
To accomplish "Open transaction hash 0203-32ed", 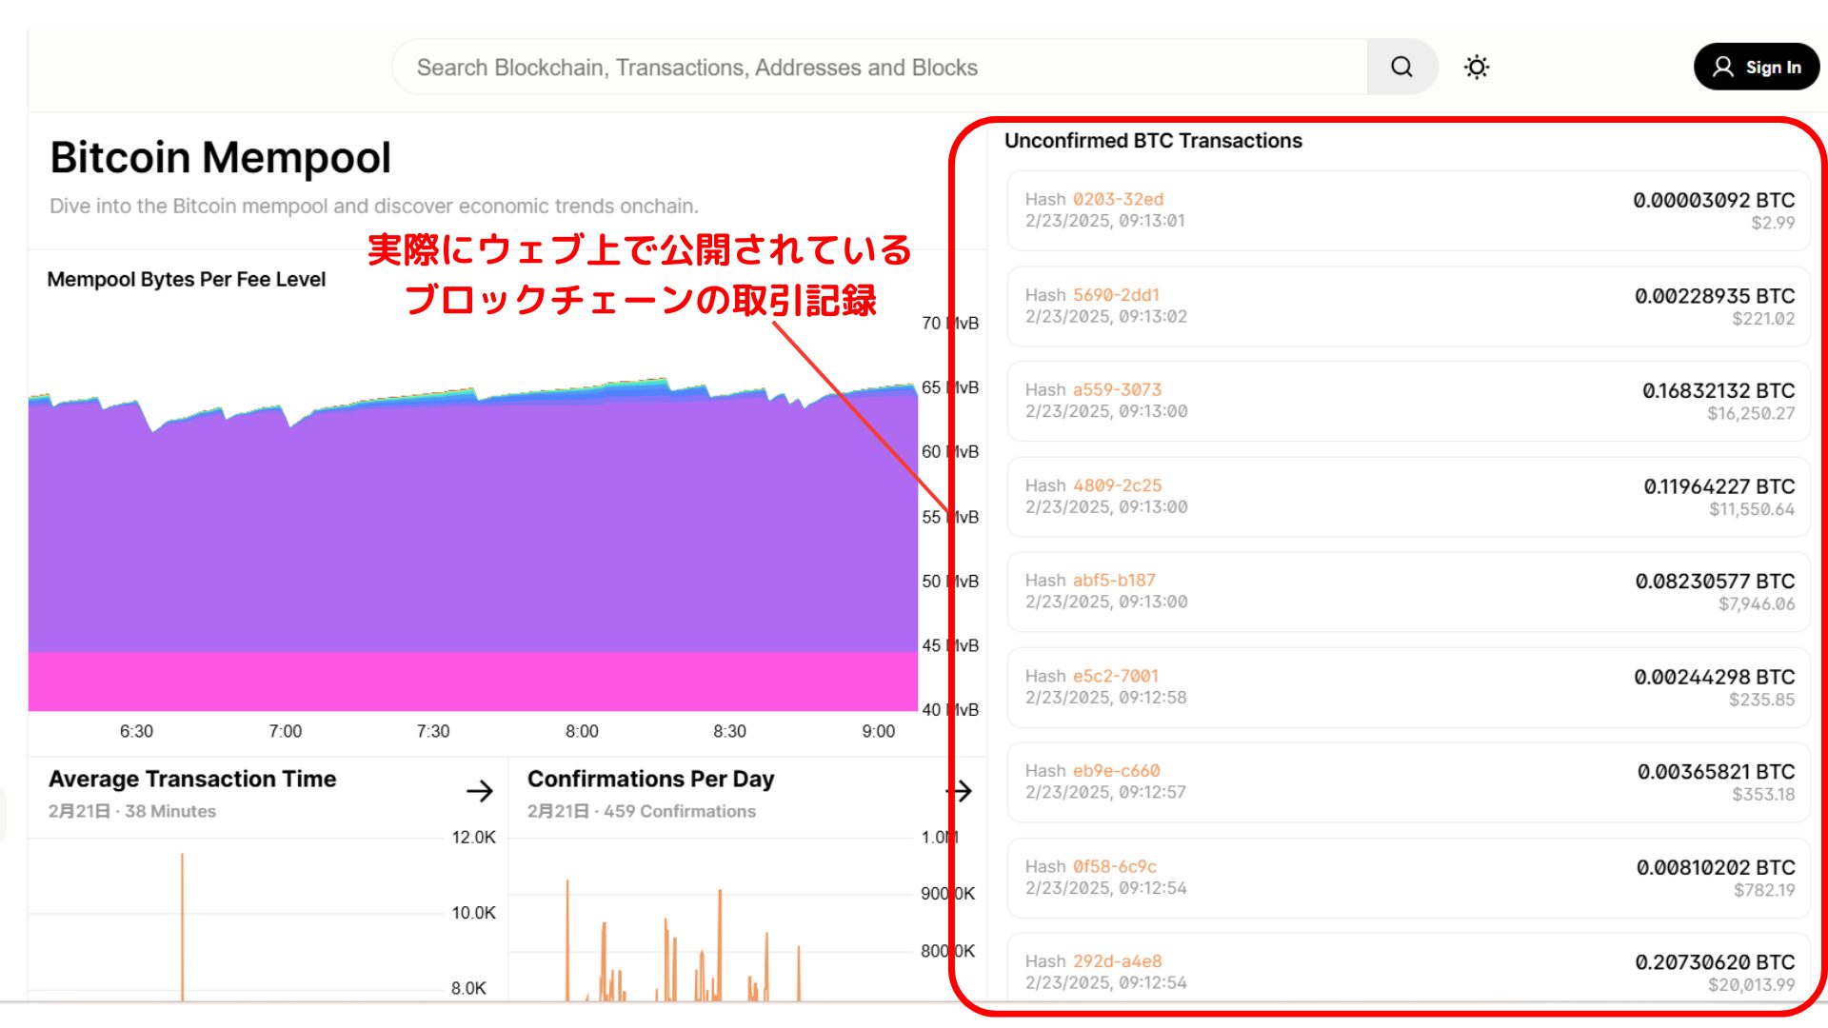I will (x=1118, y=199).
